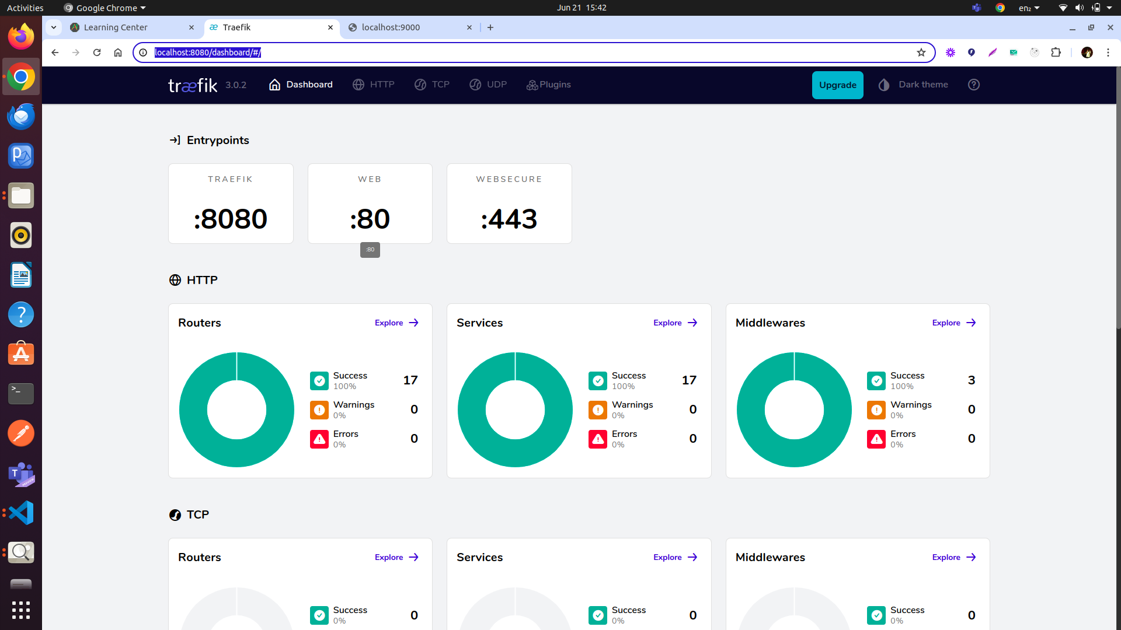Viewport: 1121px width, 630px height.
Task: Select the WEB :80 entrypoint card
Action: 370,204
